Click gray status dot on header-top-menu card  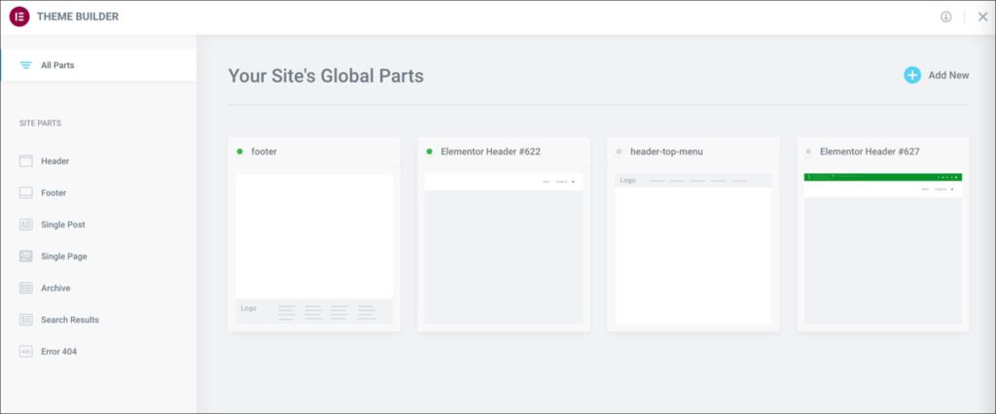click(619, 152)
